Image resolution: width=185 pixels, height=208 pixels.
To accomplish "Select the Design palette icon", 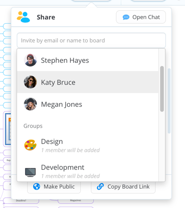I will tap(30, 145).
